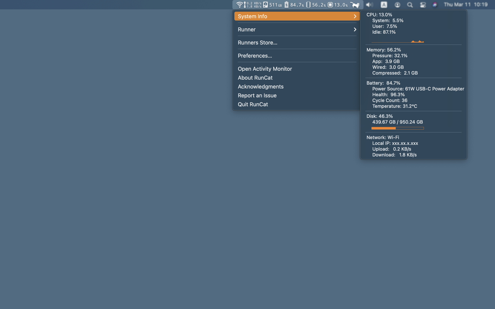495x309 pixels.
Task: Click the 'Download: 1.8 KB/s' line
Action: coord(394,154)
